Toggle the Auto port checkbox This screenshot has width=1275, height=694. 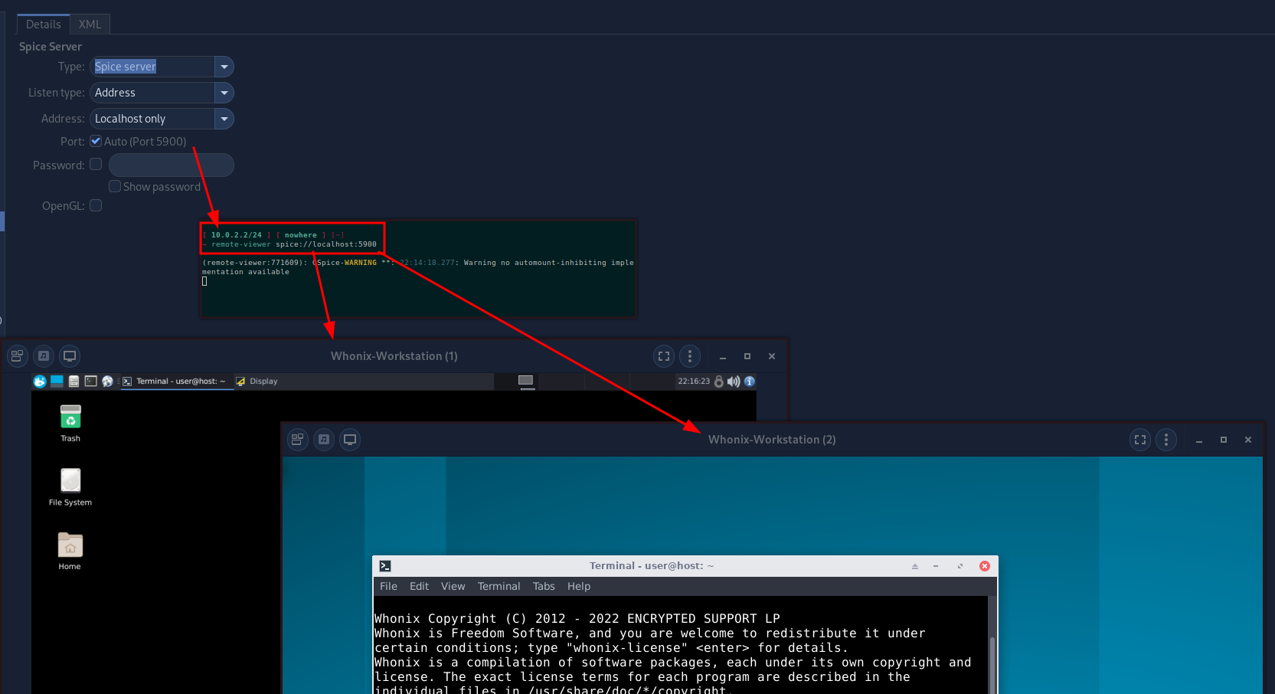pos(96,141)
